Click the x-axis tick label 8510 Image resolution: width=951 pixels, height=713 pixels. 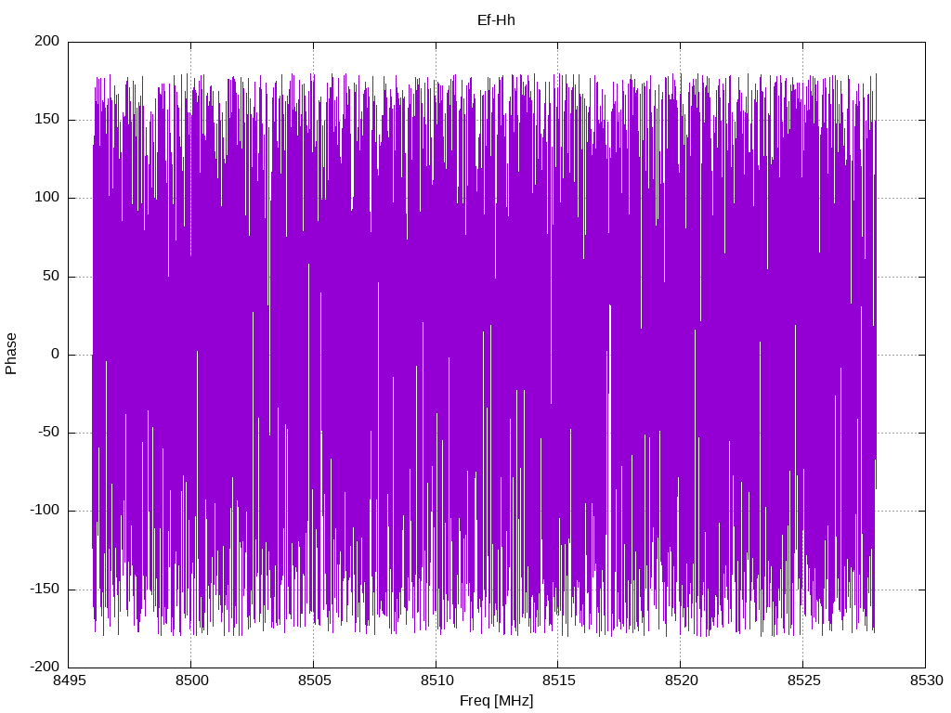[x=436, y=681]
